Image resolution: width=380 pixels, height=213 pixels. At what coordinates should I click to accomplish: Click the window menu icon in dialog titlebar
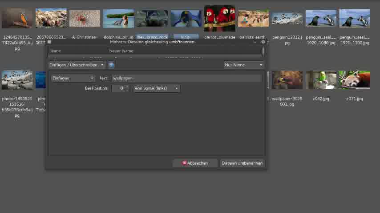49,42
